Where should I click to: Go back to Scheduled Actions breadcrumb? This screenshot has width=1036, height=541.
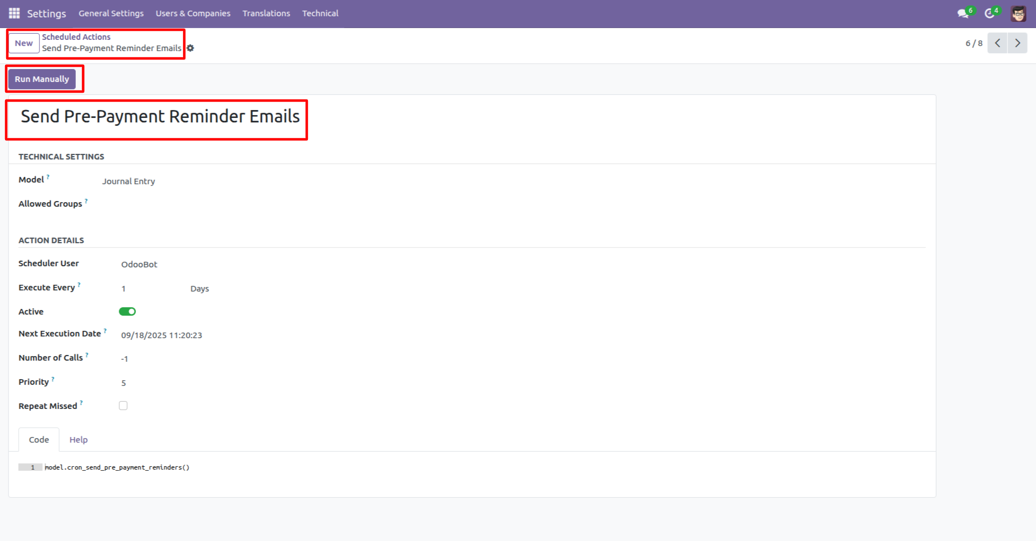point(76,37)
